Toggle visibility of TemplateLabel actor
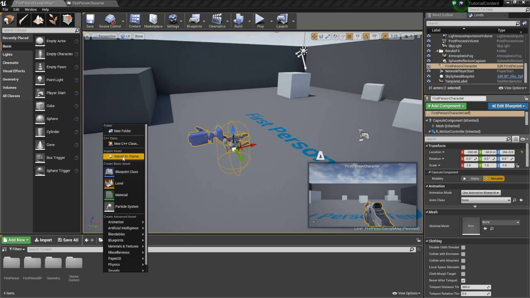 pyautogui.click(x=429, y=81)
